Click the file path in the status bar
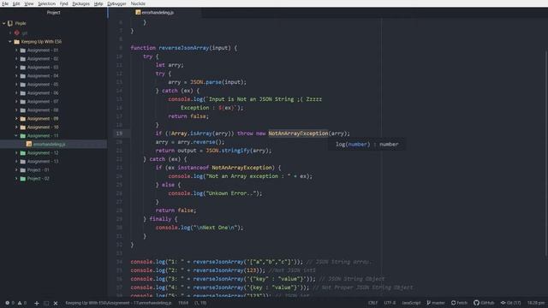The image size is (548, 308). pos(118,303)
